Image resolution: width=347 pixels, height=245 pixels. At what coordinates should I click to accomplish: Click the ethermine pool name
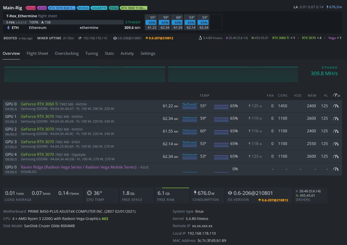coord(89,28)
